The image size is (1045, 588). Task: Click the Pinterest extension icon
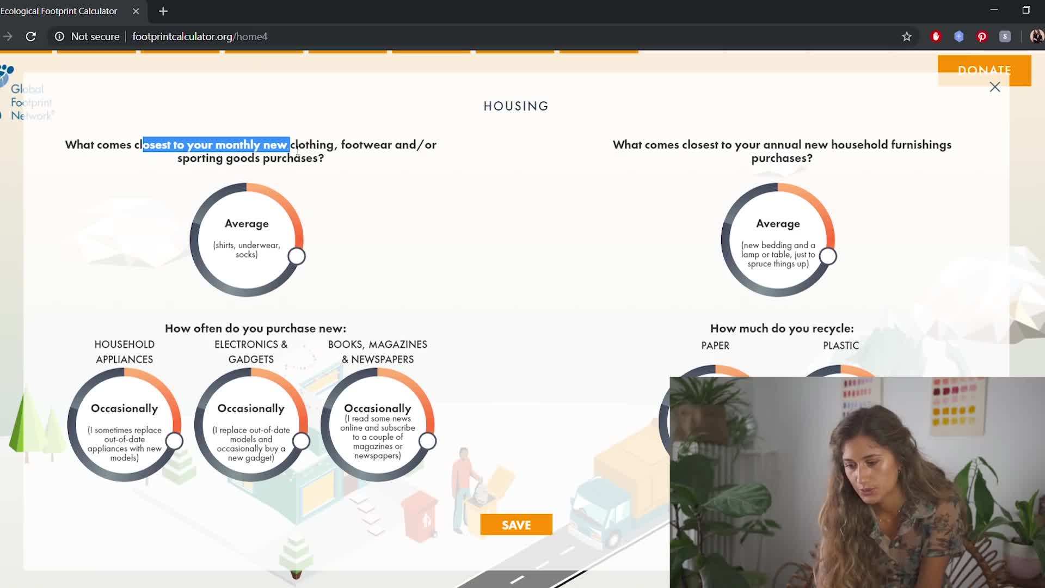(982, 36)
